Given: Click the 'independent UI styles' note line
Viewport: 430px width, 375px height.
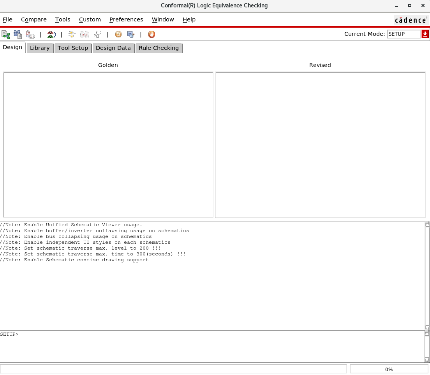Looking at the screenshot, I should (85, 242).
